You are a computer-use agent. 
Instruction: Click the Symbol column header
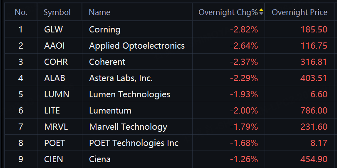pyautogui.click(x=57, y=12)
